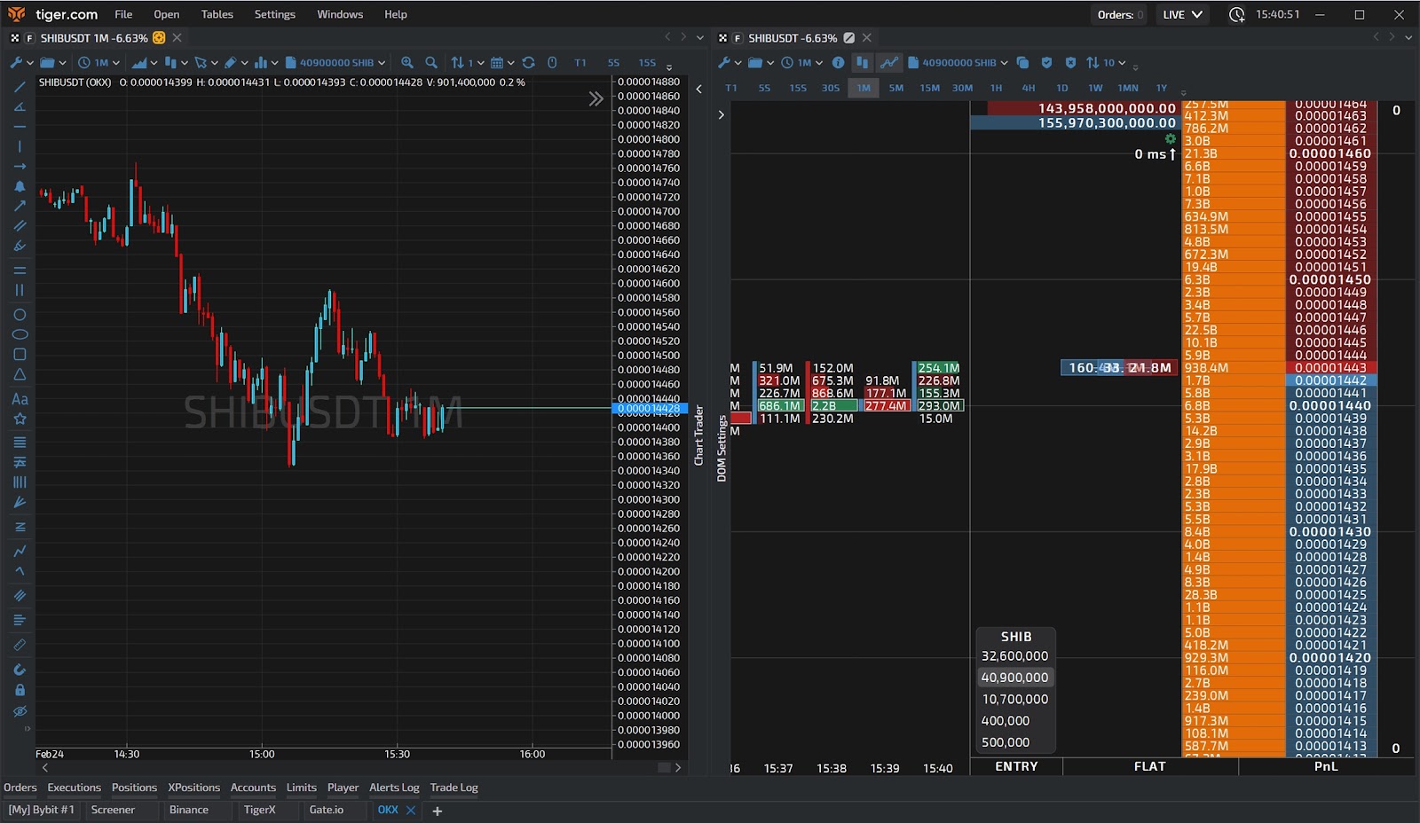Select the ellipse shape tool
This screenshot has width=1420, height=823.
point(20,334)
